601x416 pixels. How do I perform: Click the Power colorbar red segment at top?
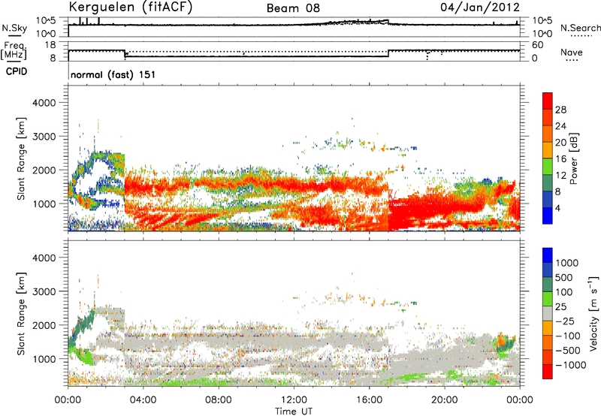pos(548,101)
